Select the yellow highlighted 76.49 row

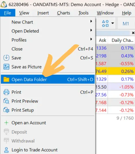pos(115,71)
